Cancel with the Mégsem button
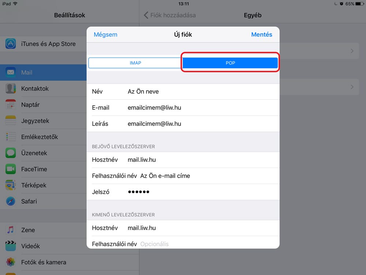Viewport: 366px width, 275px height. (105, 35)
